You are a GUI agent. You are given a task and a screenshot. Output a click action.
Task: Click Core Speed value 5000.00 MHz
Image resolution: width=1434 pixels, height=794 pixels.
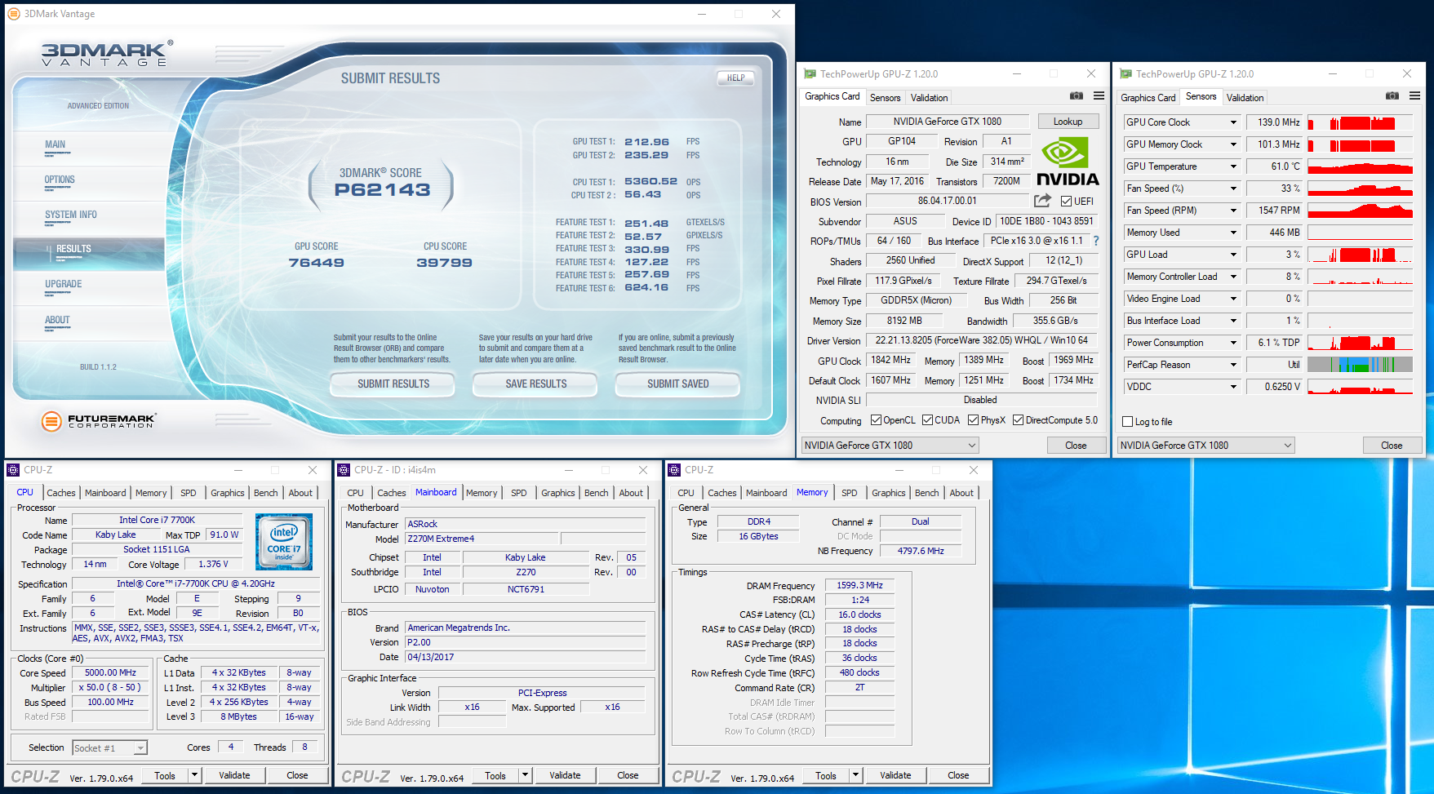coord(111,673)
